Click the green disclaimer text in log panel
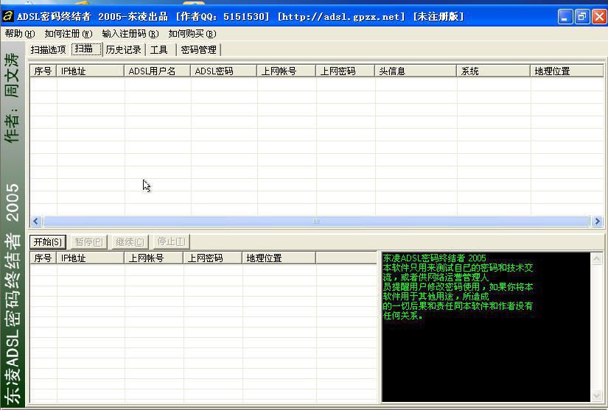The image size is (608, 410). click(x=458, y=286)
